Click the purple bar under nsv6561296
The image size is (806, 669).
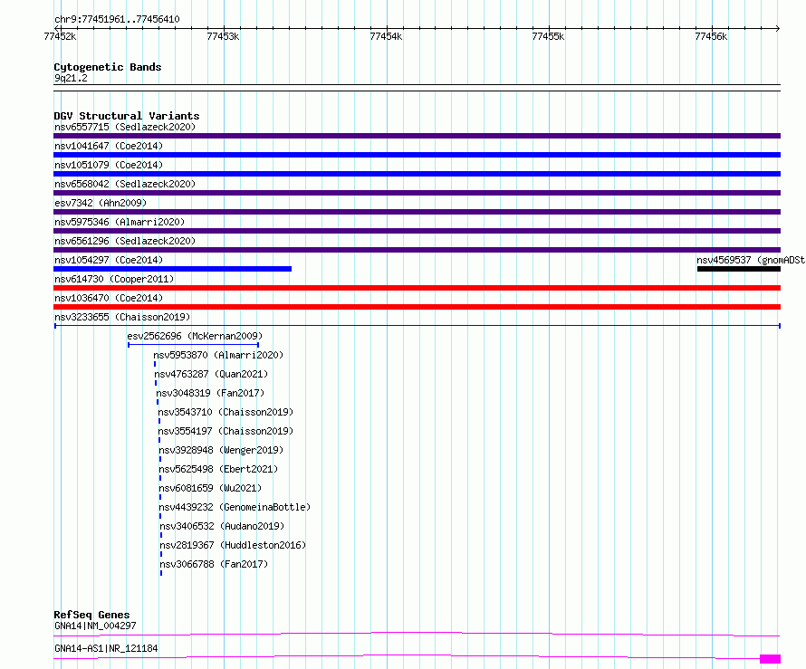coord(417,250)
